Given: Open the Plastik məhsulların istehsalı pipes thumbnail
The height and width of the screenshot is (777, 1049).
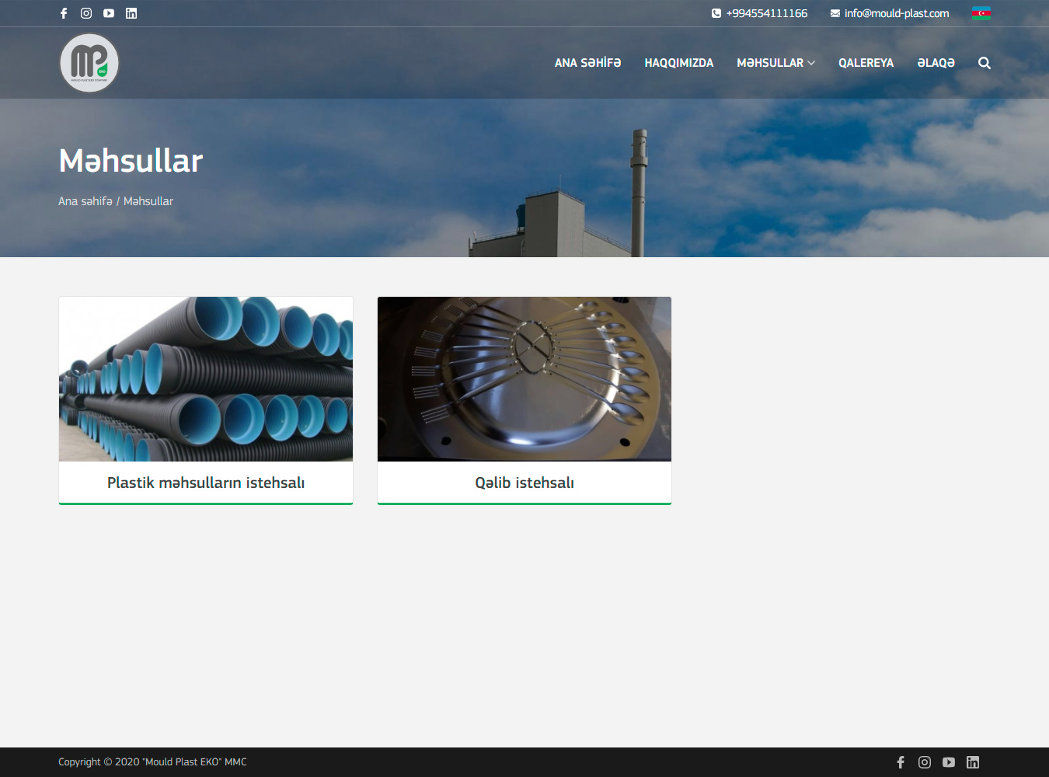Looking at the screenshot, I should 206,379.
